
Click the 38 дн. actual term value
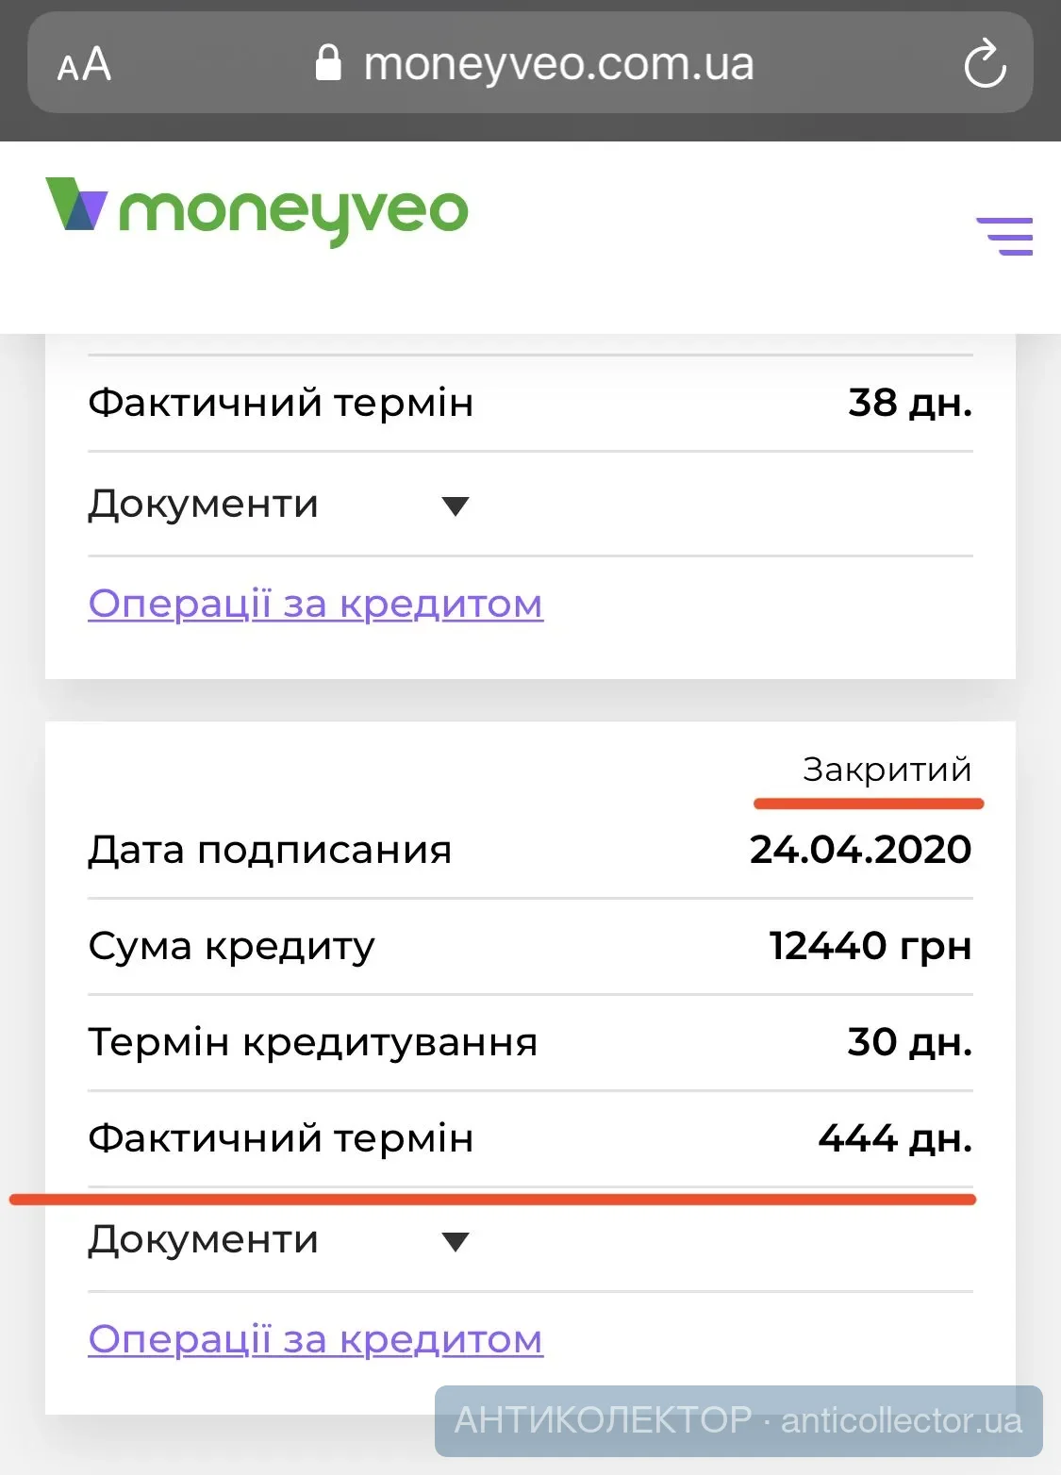click(909, 403)
